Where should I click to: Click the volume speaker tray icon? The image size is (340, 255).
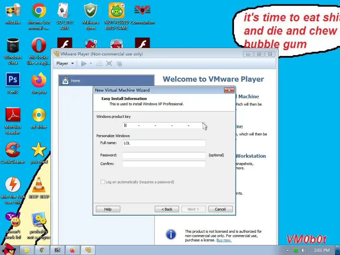click(304, 250)
